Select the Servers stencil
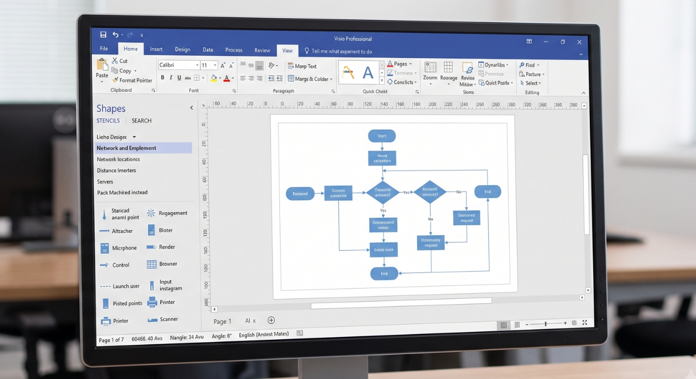Image resolution: width=696 pixels, height=379 pixels. pos(105,182)
